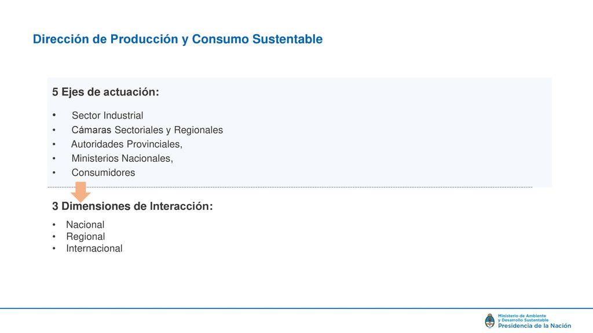Click the orange down arrow icon
Image resolution: width=593 pixels, height=333 pixels.
tap(80, 192)
